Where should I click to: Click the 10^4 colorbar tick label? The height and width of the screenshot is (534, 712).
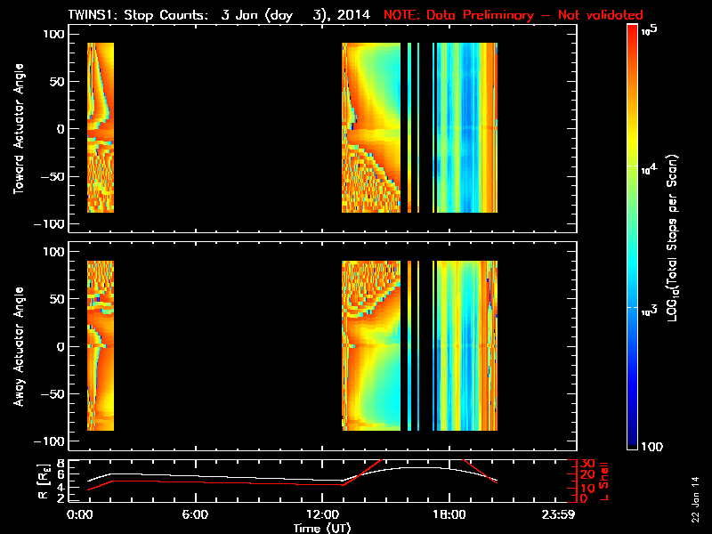[649, 169]
